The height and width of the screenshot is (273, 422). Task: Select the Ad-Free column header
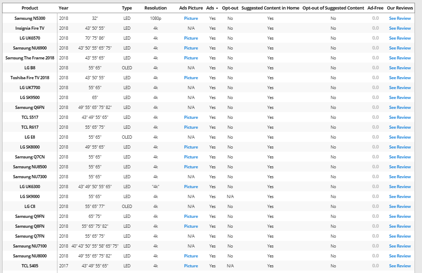(375, 8)
